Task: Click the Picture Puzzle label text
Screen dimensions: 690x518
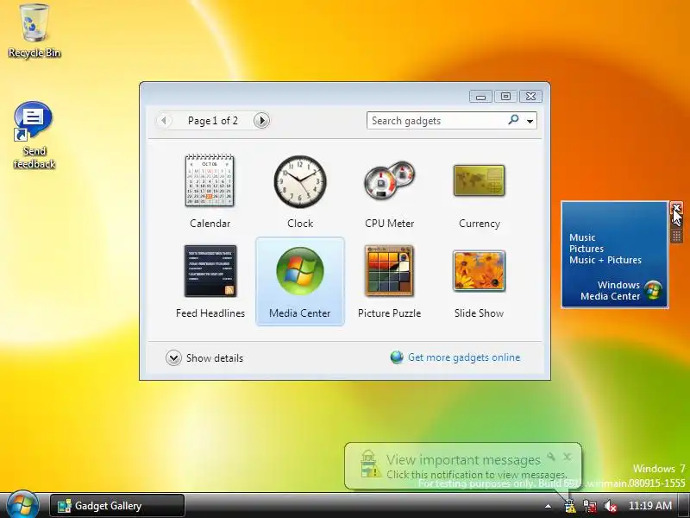Action: [x=390, y=313]
